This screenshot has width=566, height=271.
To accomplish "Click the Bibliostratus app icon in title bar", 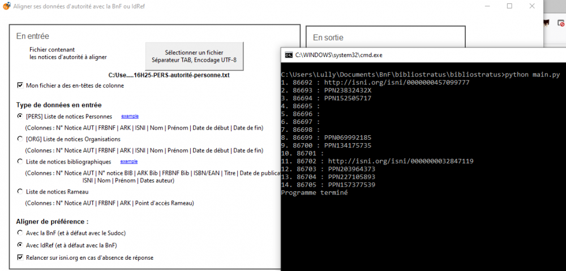I will (x=6, y=6).
